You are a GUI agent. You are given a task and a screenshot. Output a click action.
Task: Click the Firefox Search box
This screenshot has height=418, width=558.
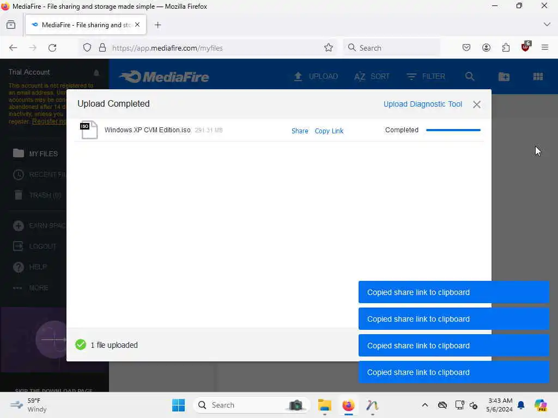coord(392,48)
